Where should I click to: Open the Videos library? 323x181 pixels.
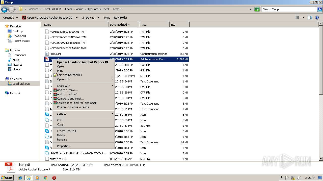click(16, 69)
